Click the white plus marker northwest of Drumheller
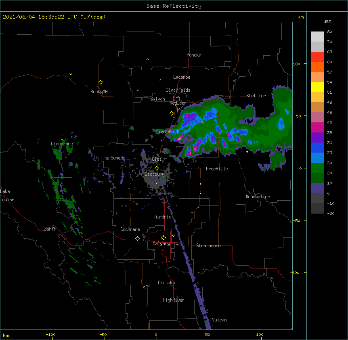 pos(247,151)
